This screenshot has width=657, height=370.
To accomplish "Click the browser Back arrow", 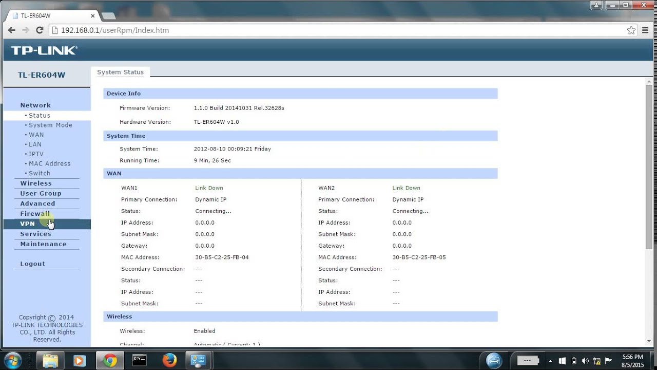I will point(12,30).
